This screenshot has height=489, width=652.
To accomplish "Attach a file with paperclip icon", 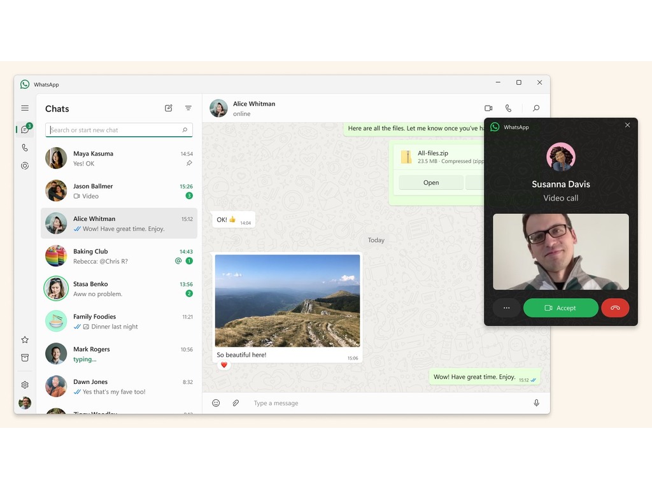I will [x=236, y=403].
